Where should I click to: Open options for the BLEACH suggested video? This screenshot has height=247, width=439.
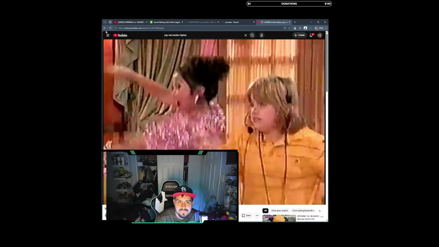point(322,217)
